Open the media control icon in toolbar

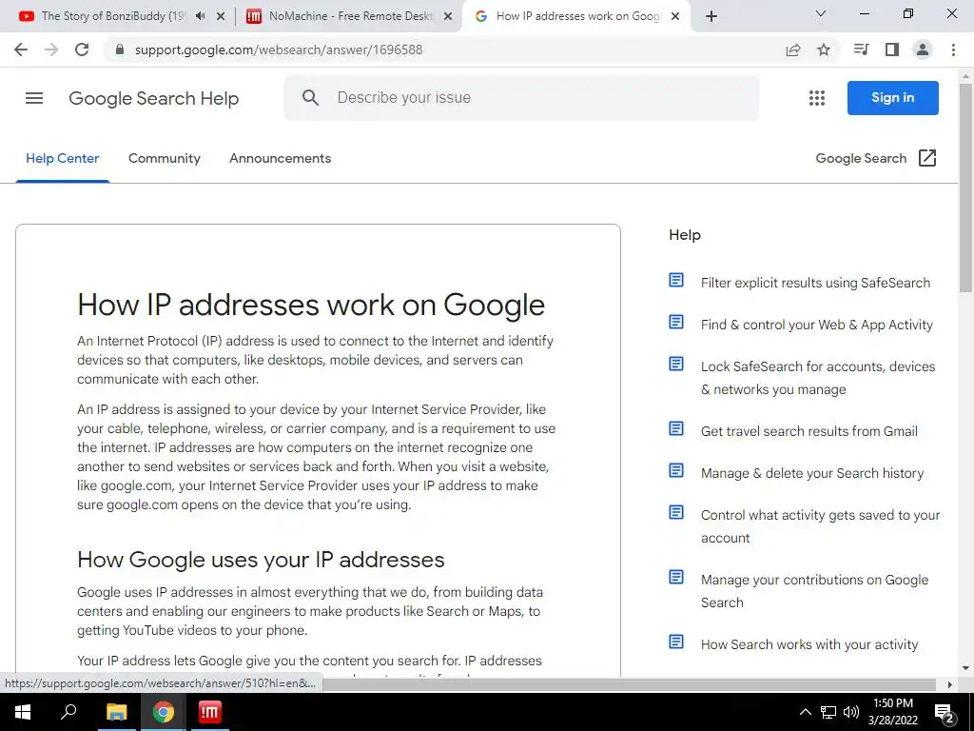point(861,49)
